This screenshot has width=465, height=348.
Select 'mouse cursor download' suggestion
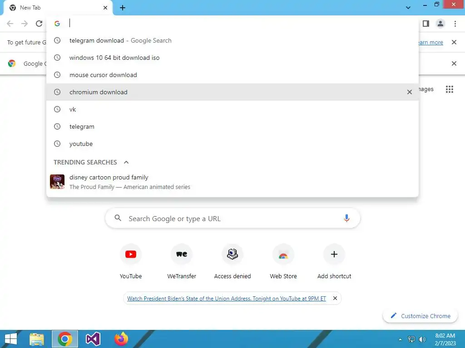pyautogui.click(x=232, y=75)
